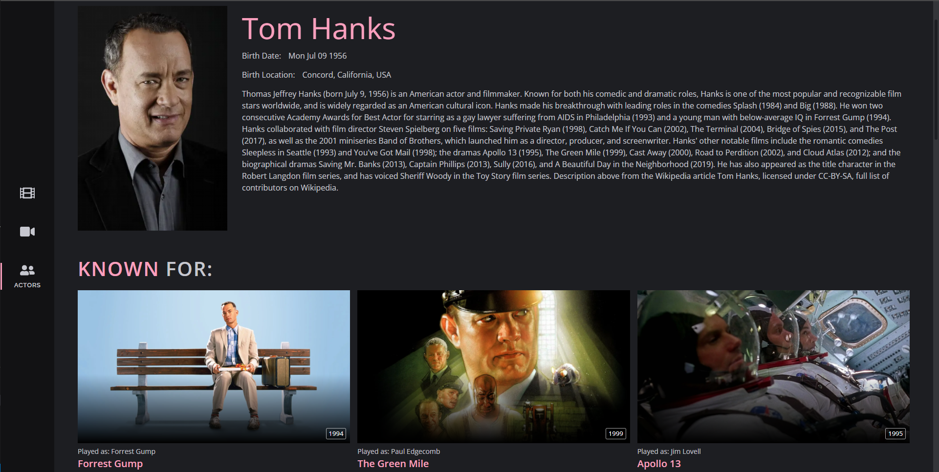Open the film strip movies icon in sidebar
Screen dimensions: 939x472
[x=27, y=193]
